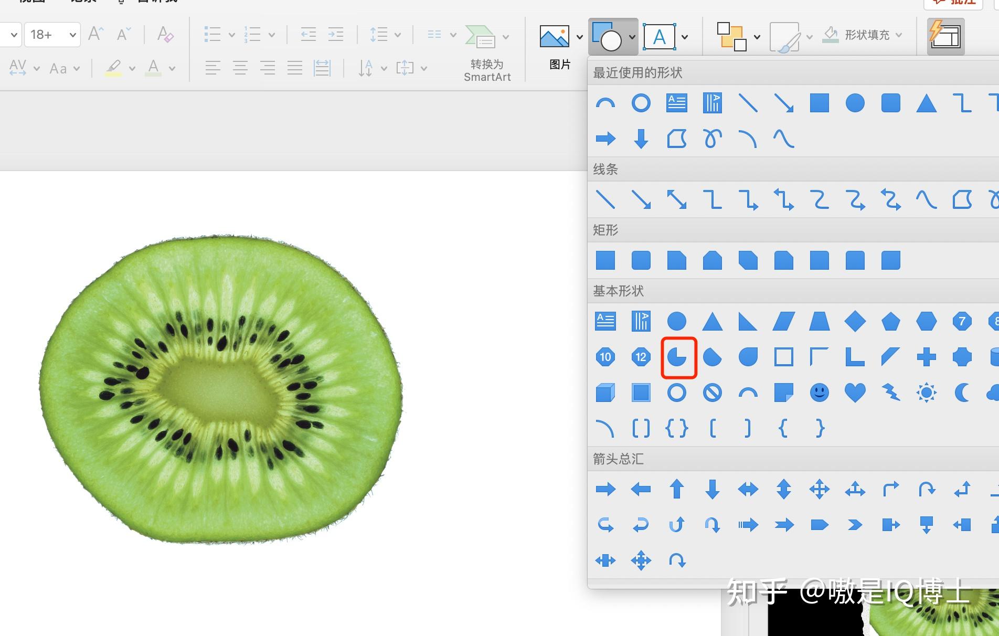Insert the sun shape

927,393
